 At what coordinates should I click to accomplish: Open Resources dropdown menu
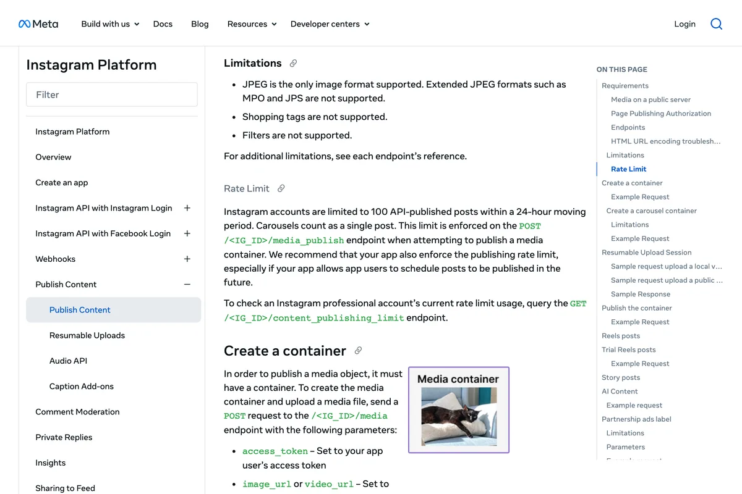point(252,24)
